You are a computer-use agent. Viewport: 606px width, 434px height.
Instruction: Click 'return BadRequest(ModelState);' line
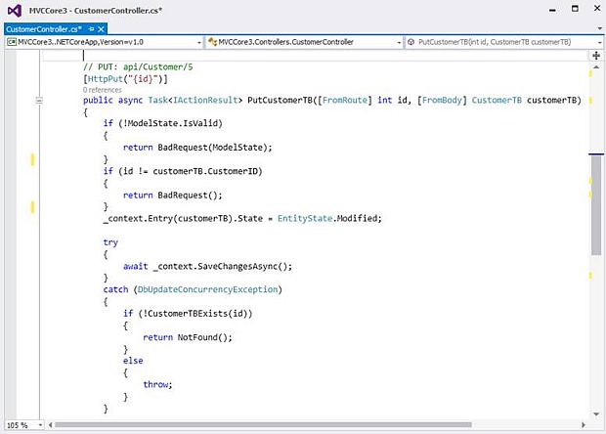(x=197, y=148)
